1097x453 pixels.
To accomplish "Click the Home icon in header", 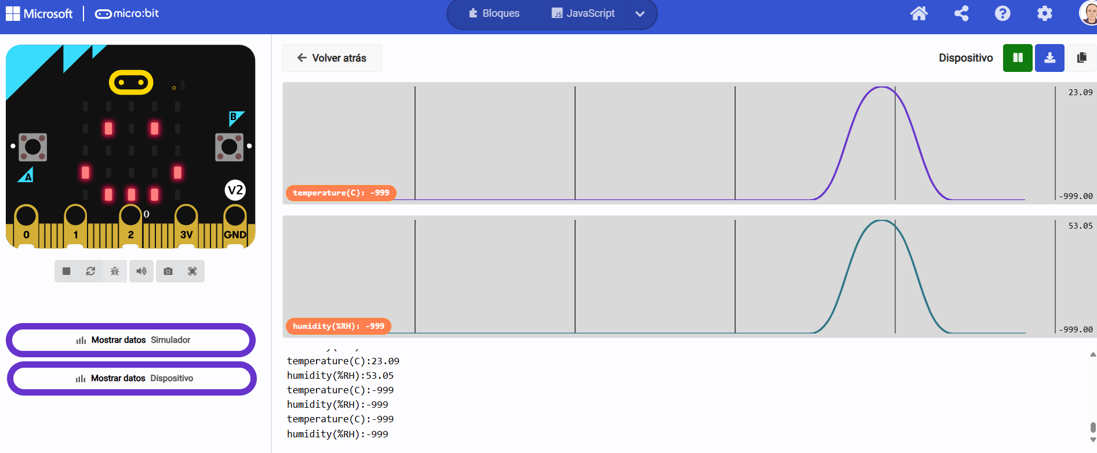I will pyautogui.click(x=919, y=13).
